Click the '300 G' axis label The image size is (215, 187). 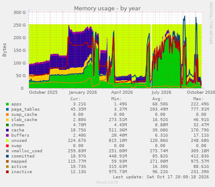(x=19, y=13)
